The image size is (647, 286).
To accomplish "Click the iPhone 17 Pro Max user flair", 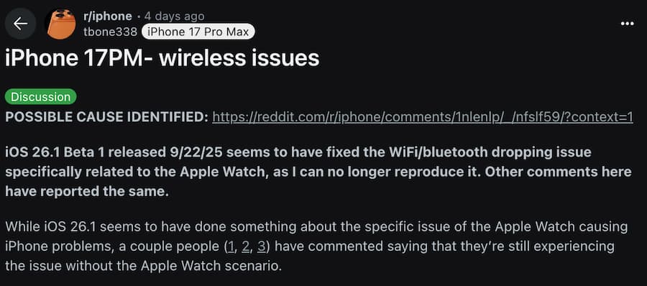I will (x=198, y=32).
